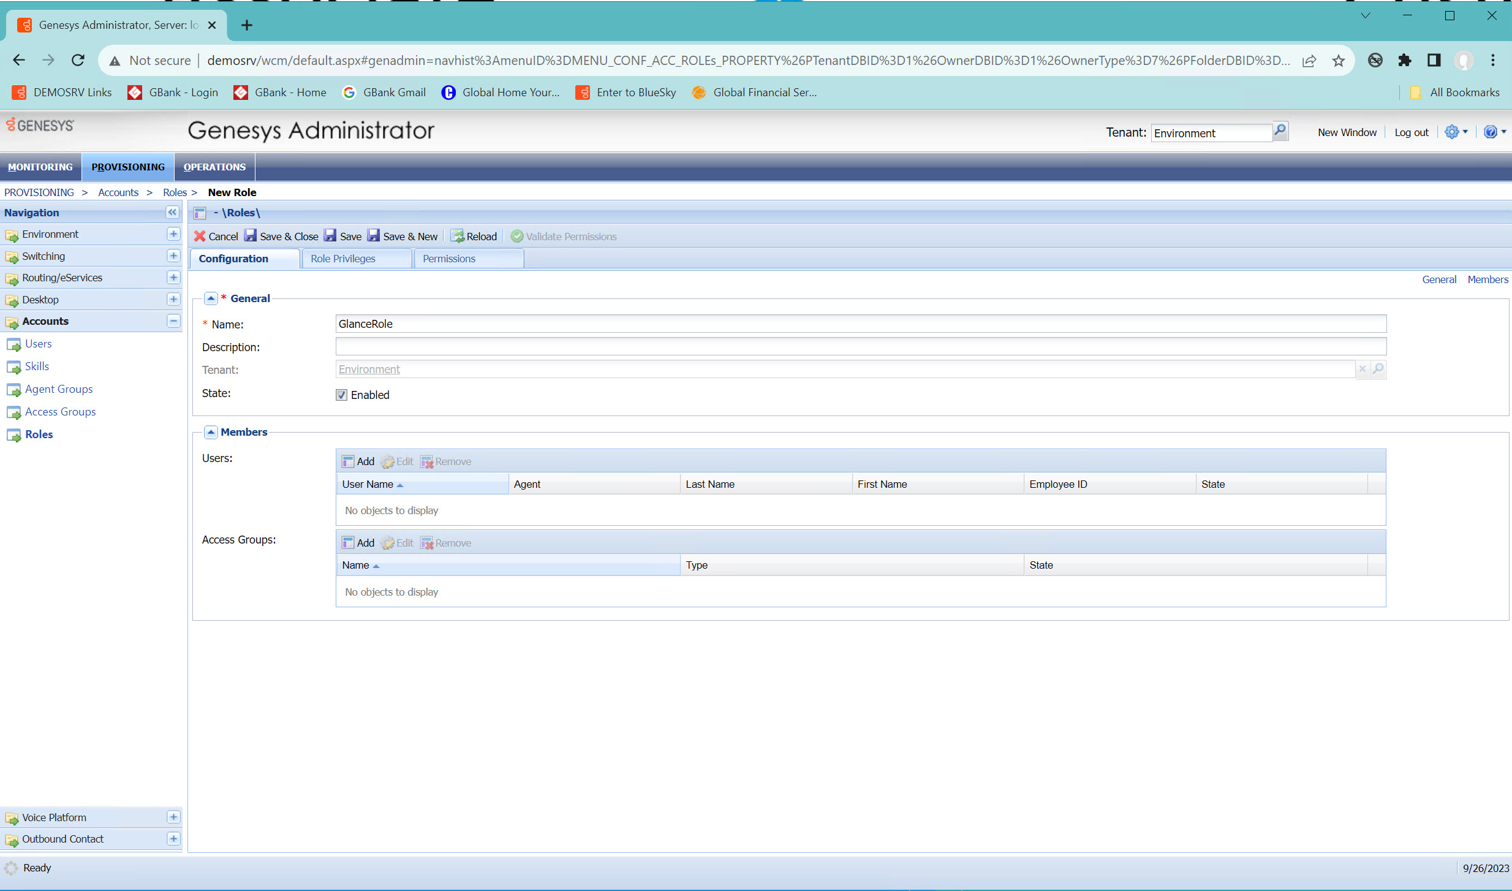The width and height of the screenshot is (1512, 891).
Task: Click the browser reload button
Action: pyautogui.click(x=78, y=60)
